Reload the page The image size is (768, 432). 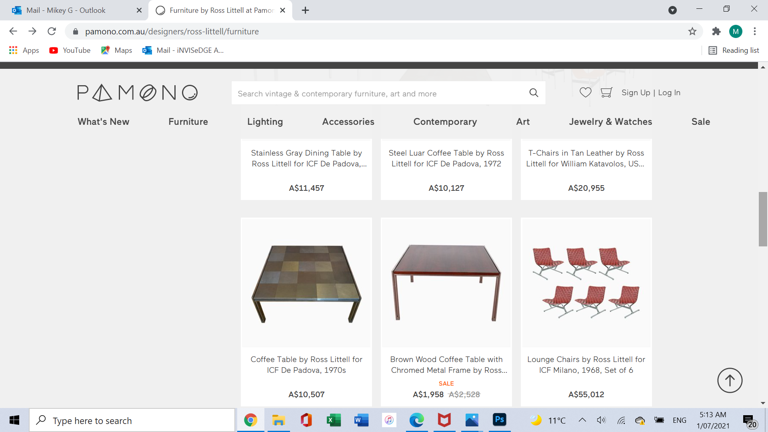(x=52, y=31)
